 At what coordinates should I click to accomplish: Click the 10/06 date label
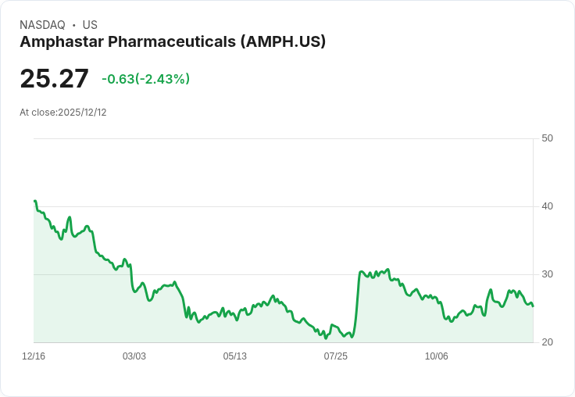click(437, 356)
